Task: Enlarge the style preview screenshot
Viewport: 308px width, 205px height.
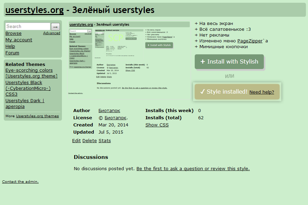Action: [129, 60]
